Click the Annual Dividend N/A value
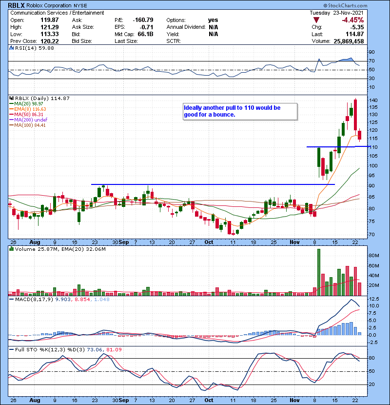 pyautogui.click(x=213, y=27)
